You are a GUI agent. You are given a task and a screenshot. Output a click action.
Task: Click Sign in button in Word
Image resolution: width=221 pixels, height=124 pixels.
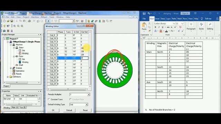tap(185, 13)
